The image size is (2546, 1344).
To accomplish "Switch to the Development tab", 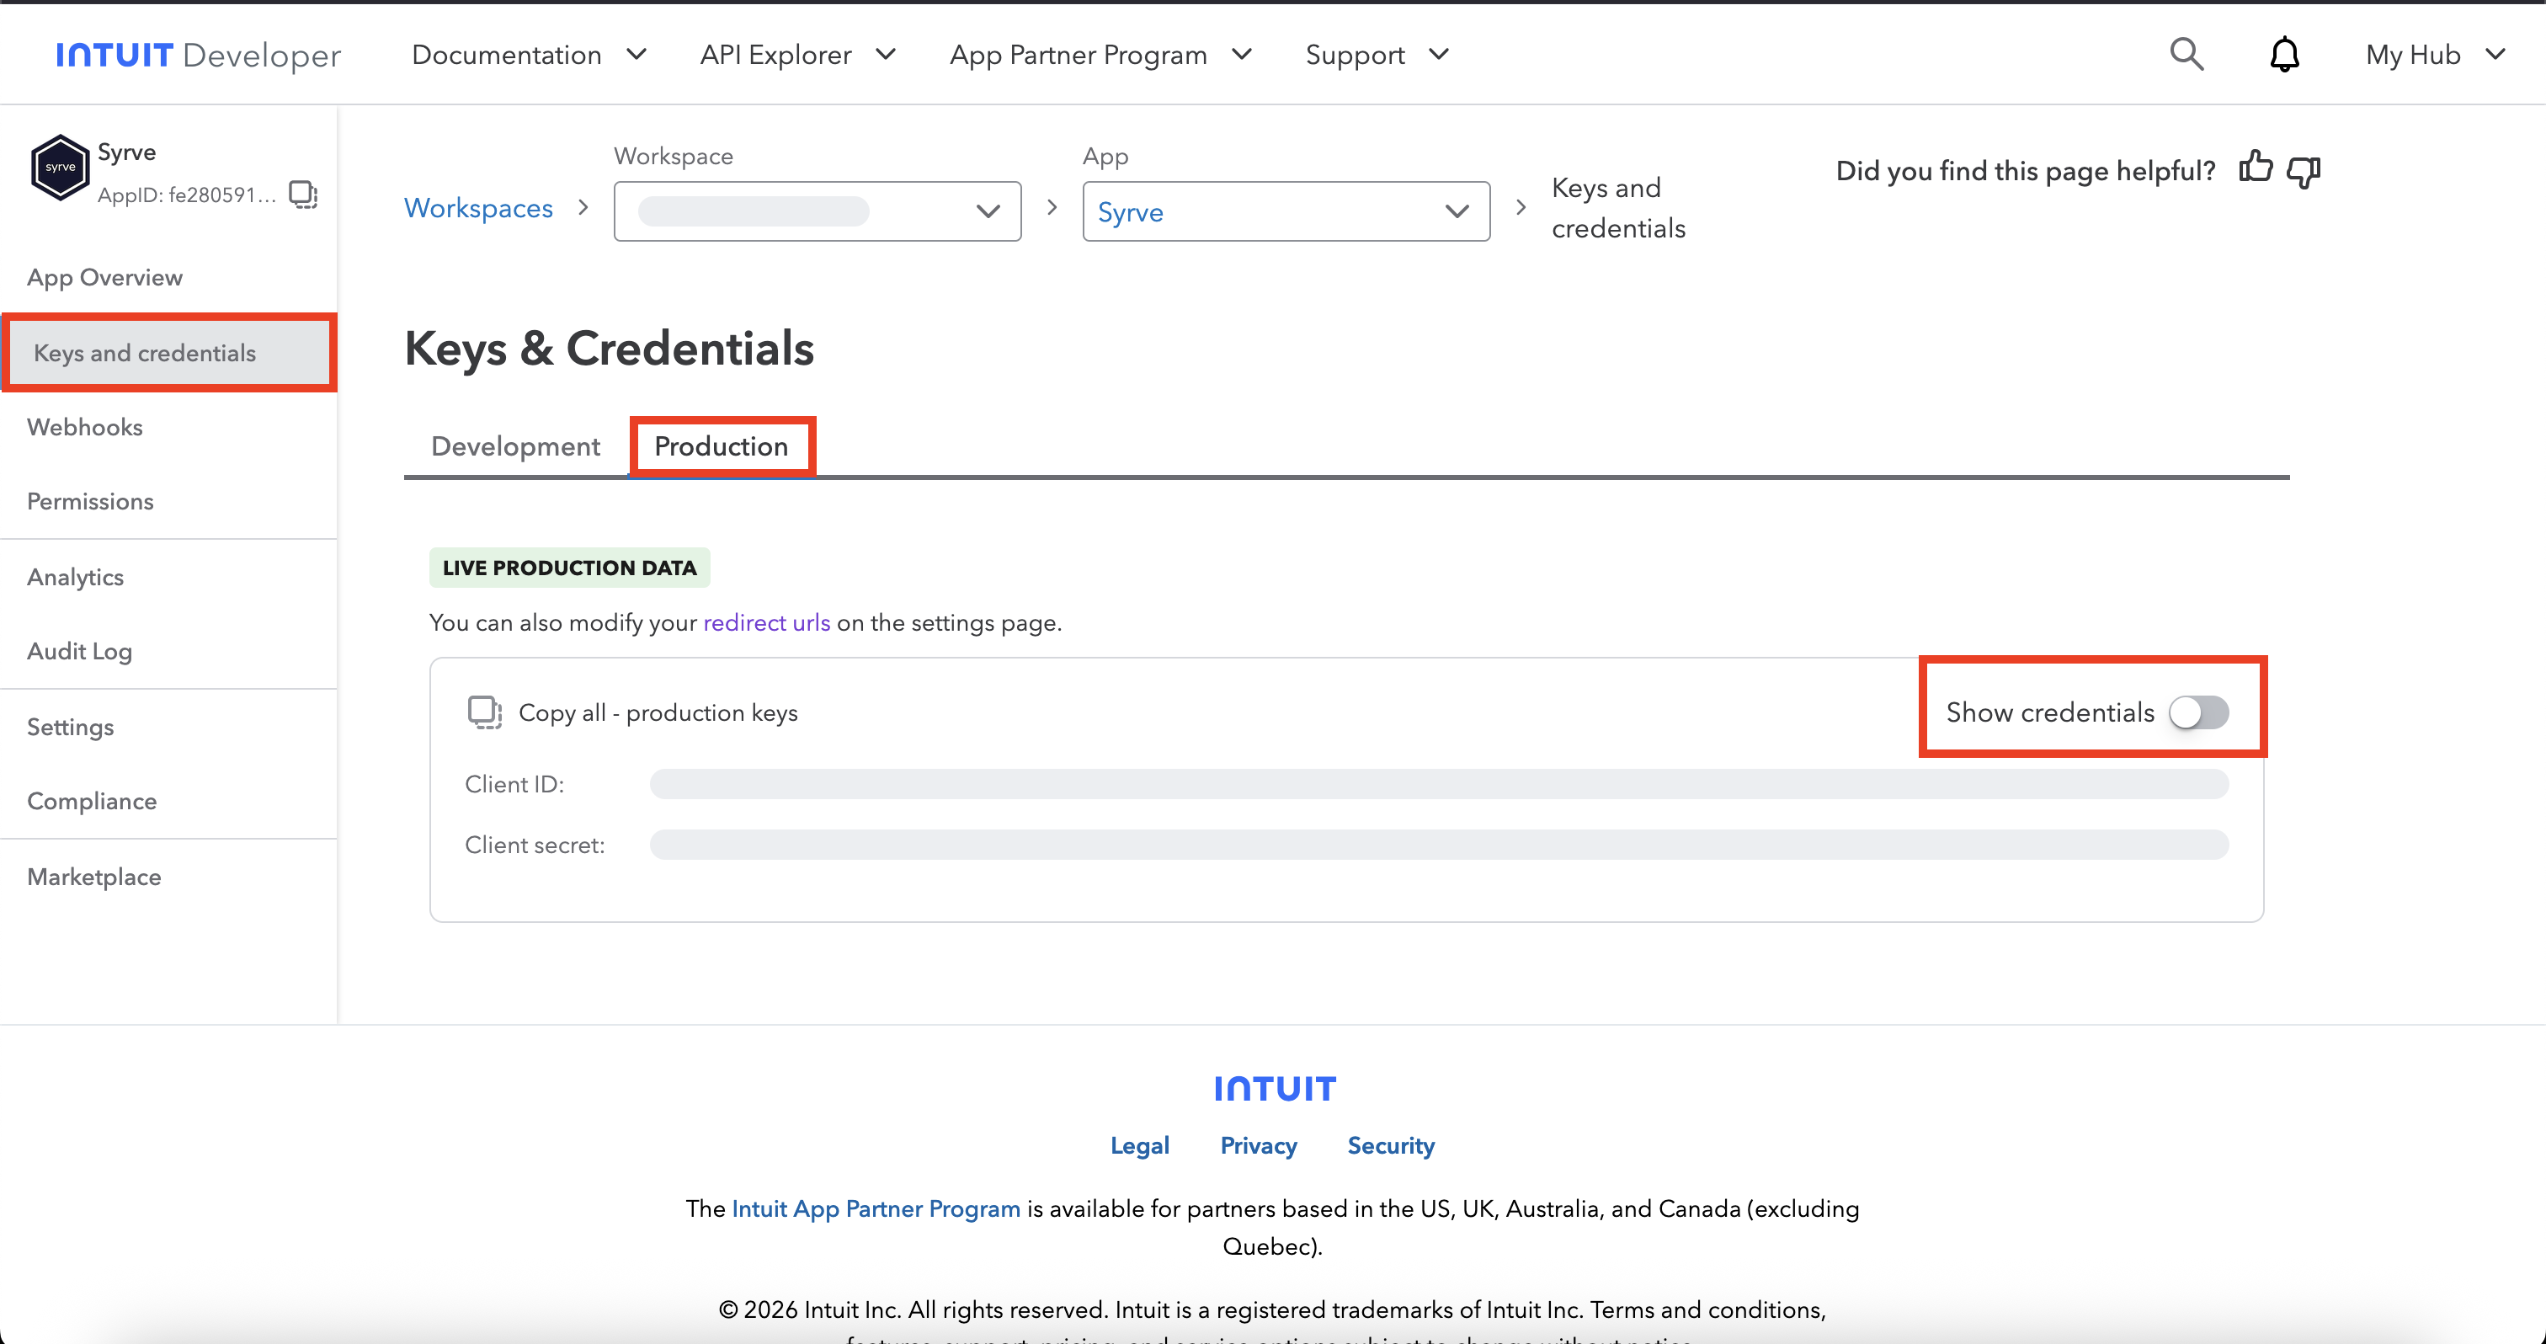I will tap(515, 445).
